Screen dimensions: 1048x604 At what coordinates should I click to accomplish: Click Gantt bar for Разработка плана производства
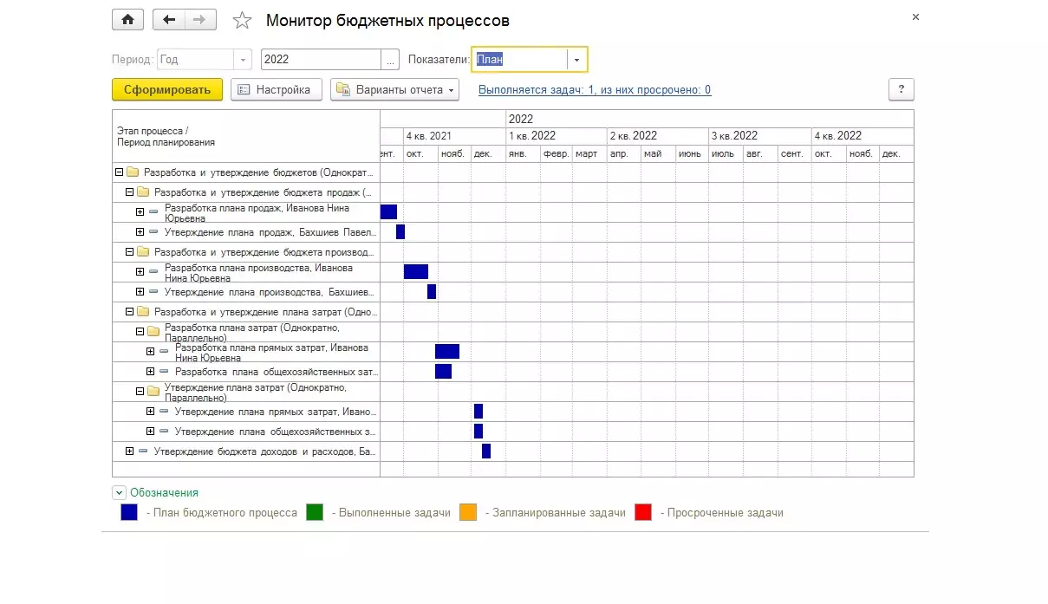(415, 271)
